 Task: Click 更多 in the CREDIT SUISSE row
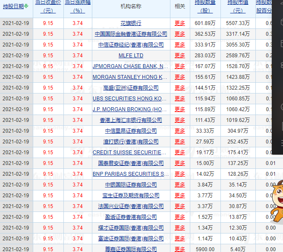click(180, 152)
